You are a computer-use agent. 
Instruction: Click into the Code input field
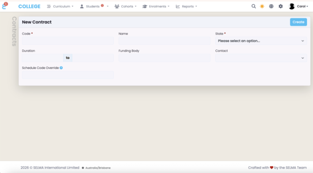[68, 41]
